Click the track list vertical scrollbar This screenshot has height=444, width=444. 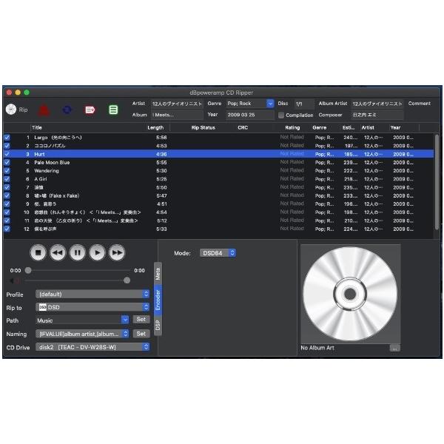[x=437, y=181]
